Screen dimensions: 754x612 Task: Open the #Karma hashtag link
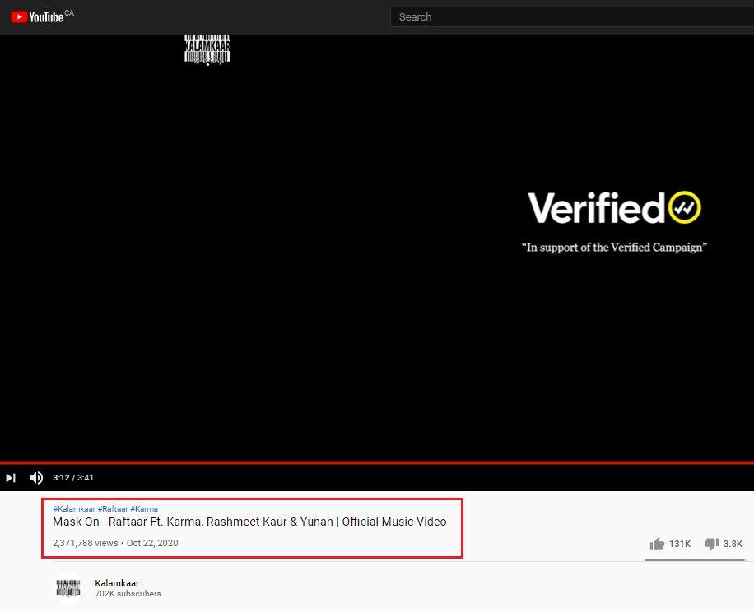144,508
